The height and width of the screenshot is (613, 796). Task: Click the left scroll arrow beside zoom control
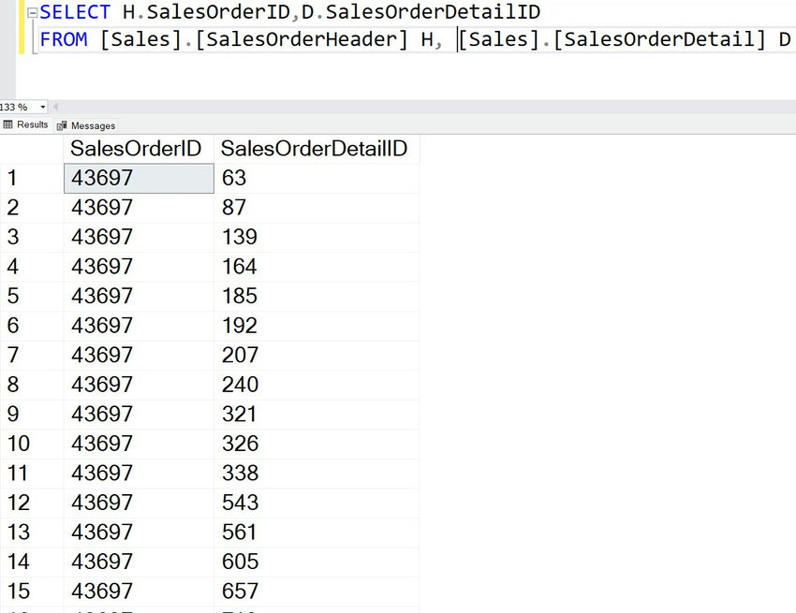click(x=53, y=107)
